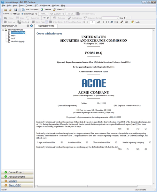Open the SEC menu

(x=36, y=5)
